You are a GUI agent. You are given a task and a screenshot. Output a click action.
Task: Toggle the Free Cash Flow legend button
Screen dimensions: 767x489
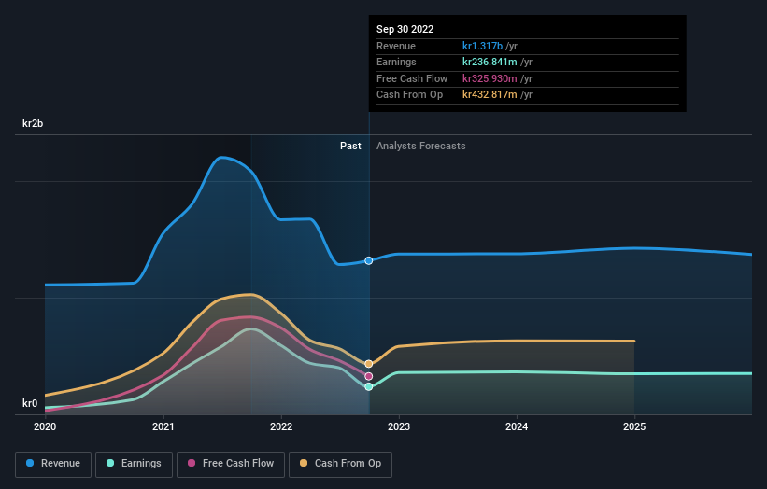(231, 464)
